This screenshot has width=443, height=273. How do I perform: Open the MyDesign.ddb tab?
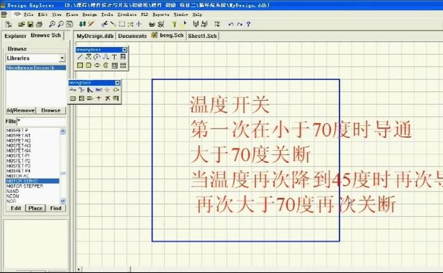point(95,36)
